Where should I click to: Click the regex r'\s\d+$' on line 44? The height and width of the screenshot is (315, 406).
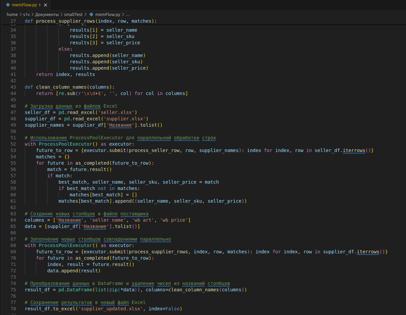coord(90,93)
